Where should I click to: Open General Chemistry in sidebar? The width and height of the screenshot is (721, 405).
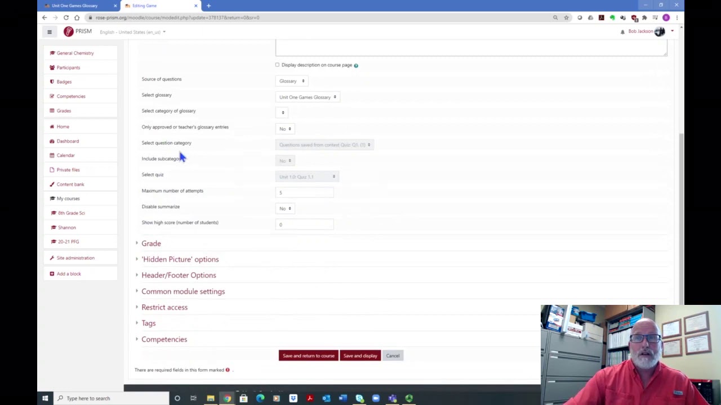[x=75, y=53]
